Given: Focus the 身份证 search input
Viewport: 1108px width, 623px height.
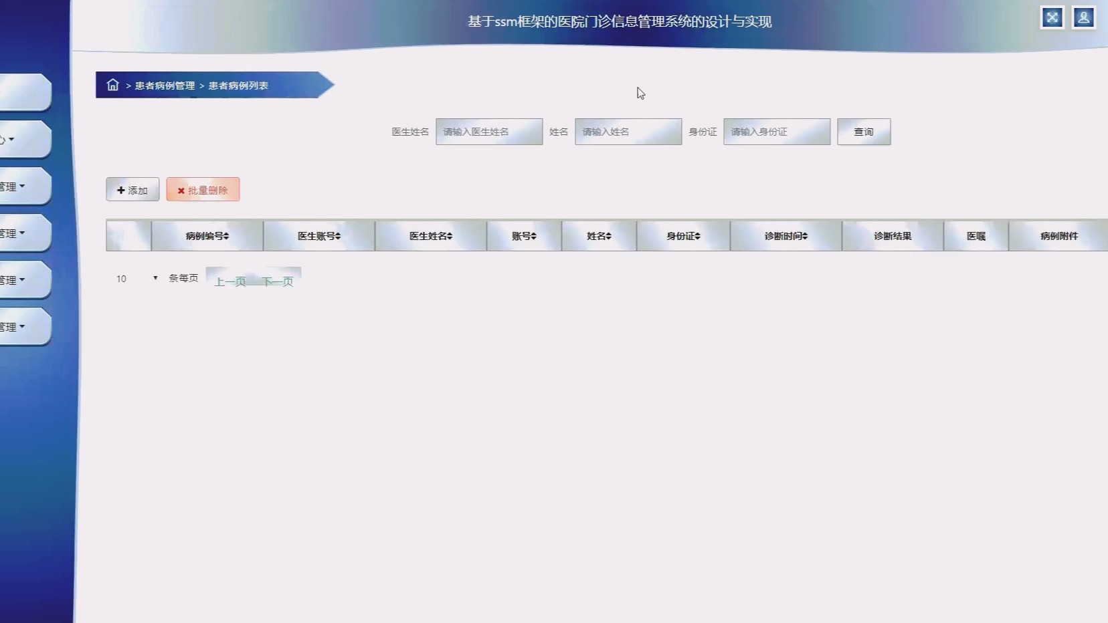Looking at the screenshot, I should (777, 132).
